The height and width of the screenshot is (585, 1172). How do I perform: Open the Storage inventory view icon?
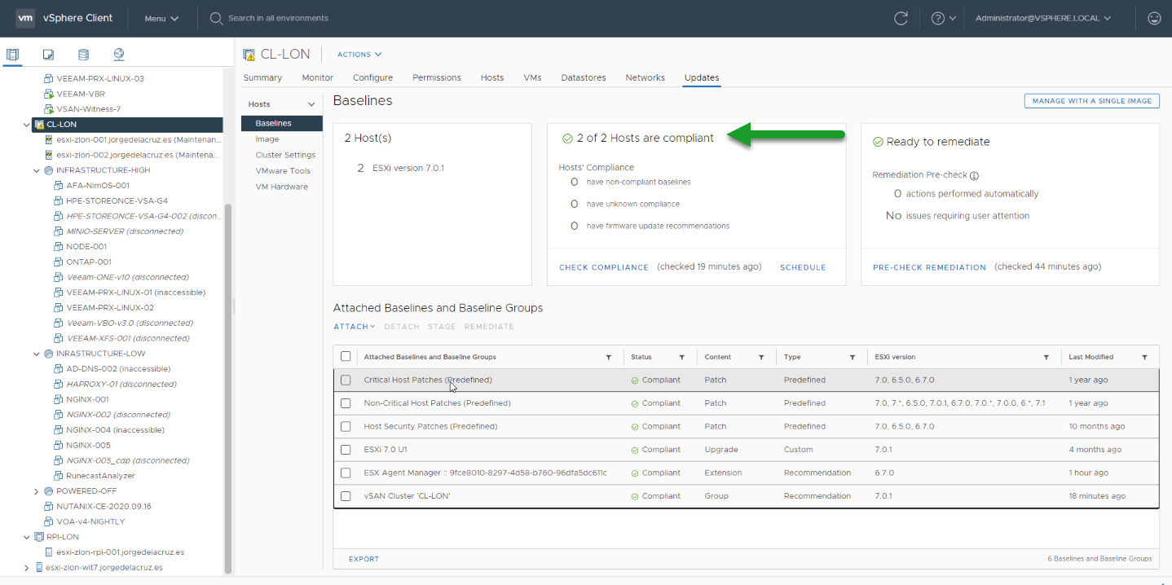click(83, 55)
